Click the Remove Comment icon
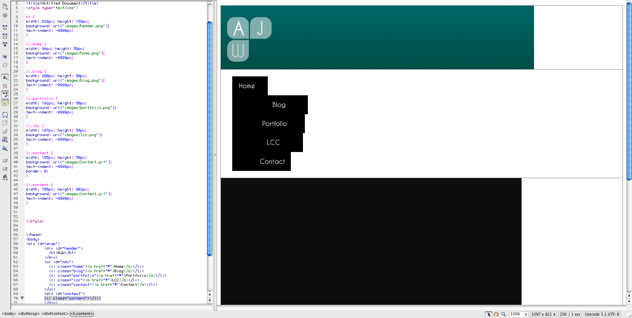 [5, 123]
